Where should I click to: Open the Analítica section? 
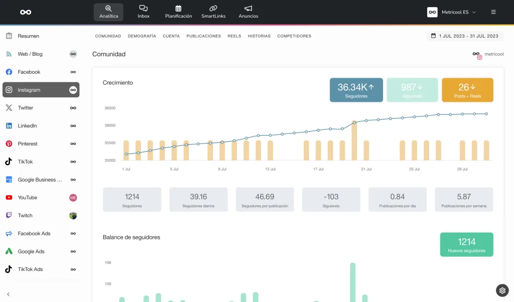[108, 12]
